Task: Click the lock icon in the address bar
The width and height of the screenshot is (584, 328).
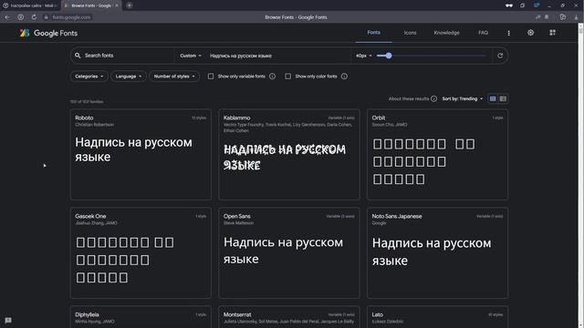Action: [47, 17]
